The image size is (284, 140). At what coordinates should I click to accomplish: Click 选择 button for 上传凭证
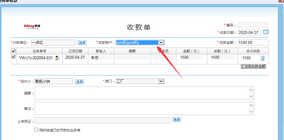coord(177,120)
